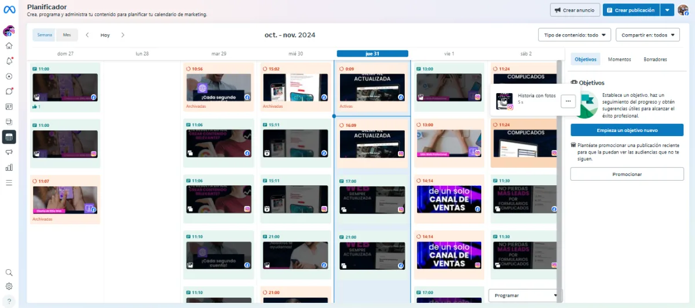695x308 pixels.
Task: Open the Compartir en: todos dropdown
Action: point(648,35)
